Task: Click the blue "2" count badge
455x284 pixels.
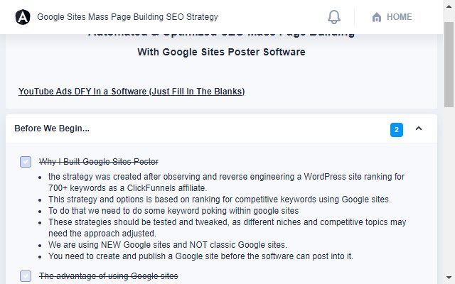Action: pyautogui.click(x=397, y=129)
